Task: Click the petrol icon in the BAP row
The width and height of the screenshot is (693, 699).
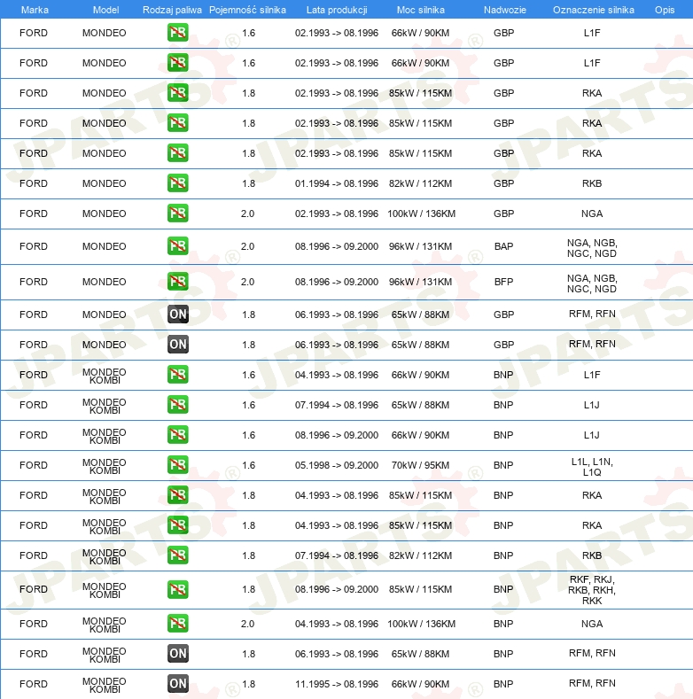Action: (178, 246)
